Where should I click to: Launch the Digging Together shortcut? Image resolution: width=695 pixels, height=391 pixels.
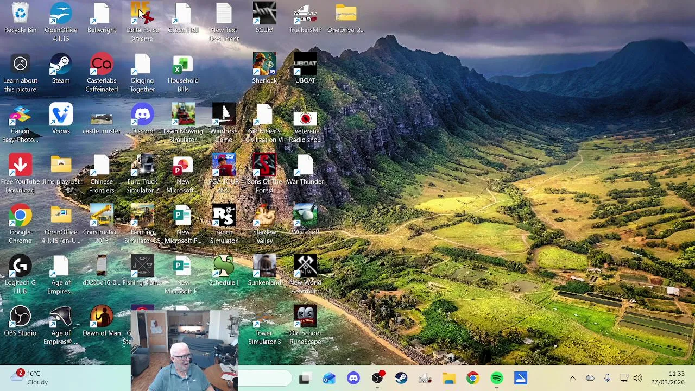coord(142,73)
